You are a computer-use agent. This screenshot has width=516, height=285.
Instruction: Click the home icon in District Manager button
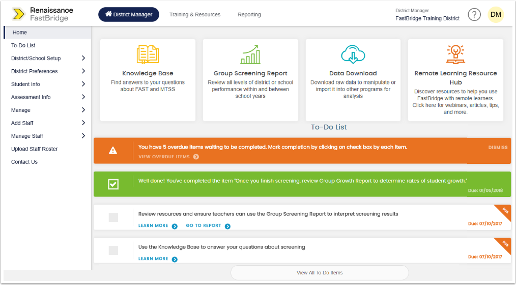108,14
